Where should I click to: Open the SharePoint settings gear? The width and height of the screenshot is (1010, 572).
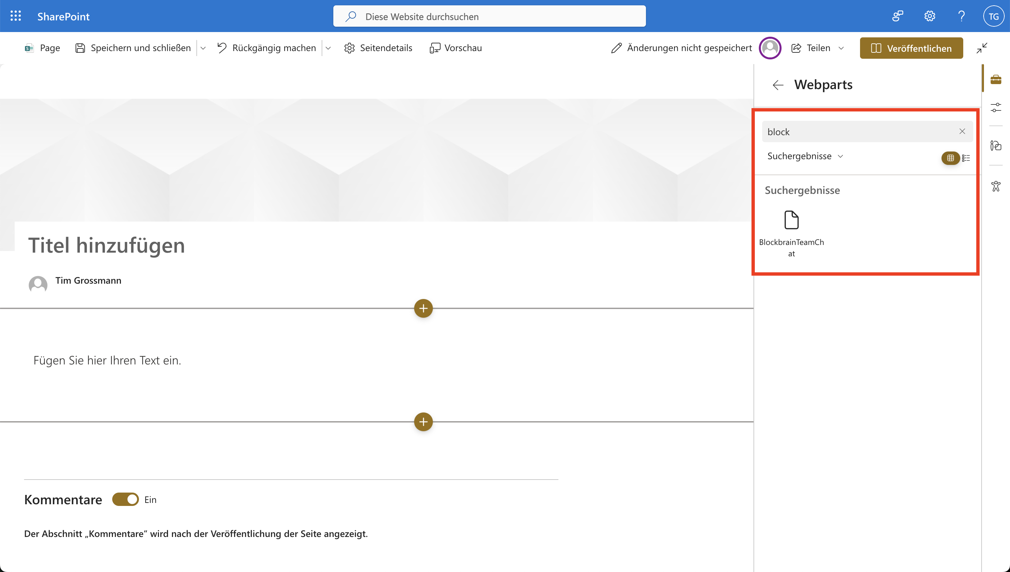[x=930, y=16]
